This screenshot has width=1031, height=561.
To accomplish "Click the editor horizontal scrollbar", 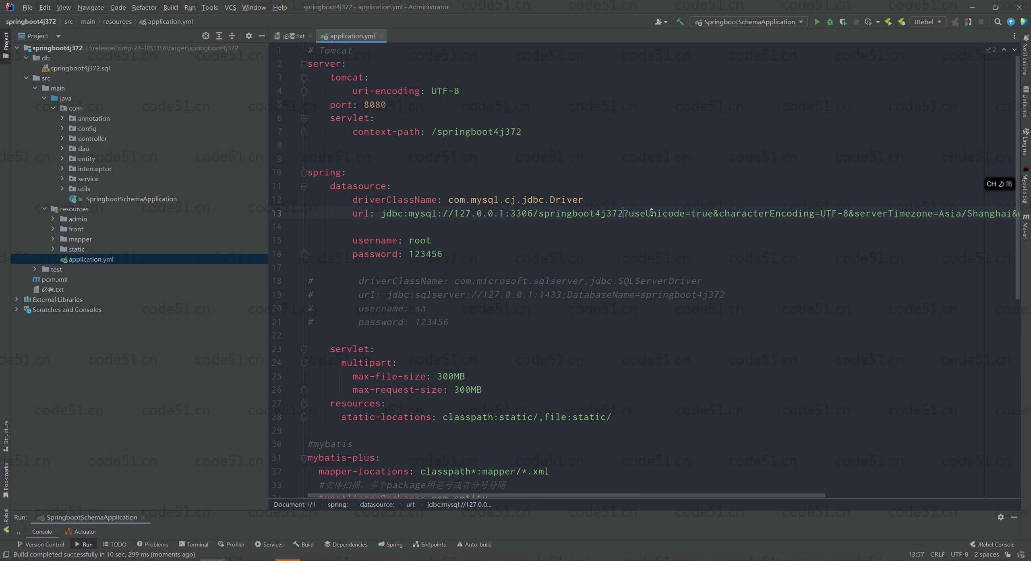I will (x=564, y=495).
